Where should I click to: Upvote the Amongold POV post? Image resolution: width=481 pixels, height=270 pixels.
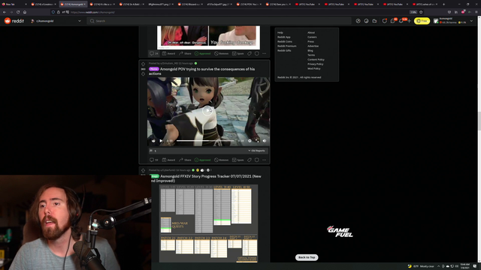point(143,64)
